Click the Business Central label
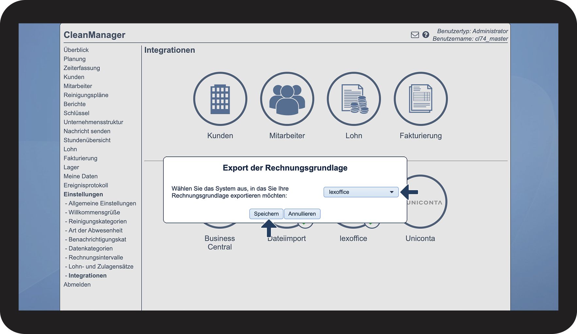This screenshot has width=577, height=334. pyautogui.click(x=220, y=243)
